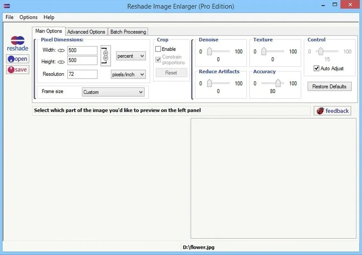Expand the Frame size Custom dropdown
Screen dimensions: 362x255
(x=113, y=92)
